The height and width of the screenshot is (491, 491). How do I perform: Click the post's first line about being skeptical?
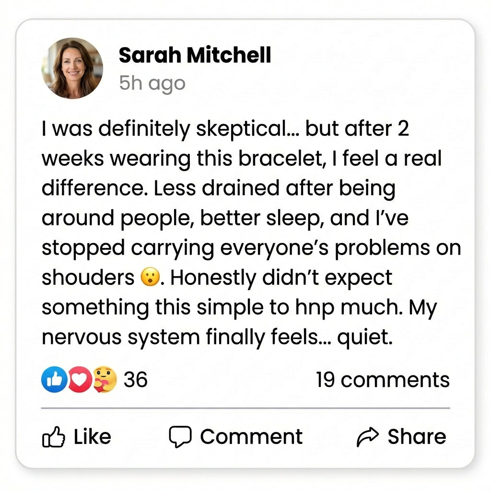[225, 129]
